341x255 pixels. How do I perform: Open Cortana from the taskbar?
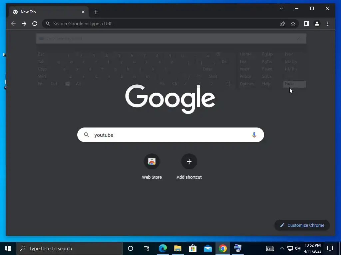(131, 248)
